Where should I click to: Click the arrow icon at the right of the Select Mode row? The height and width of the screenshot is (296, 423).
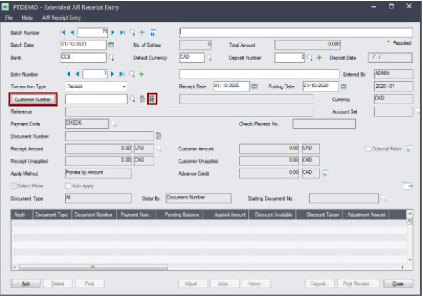408,186
